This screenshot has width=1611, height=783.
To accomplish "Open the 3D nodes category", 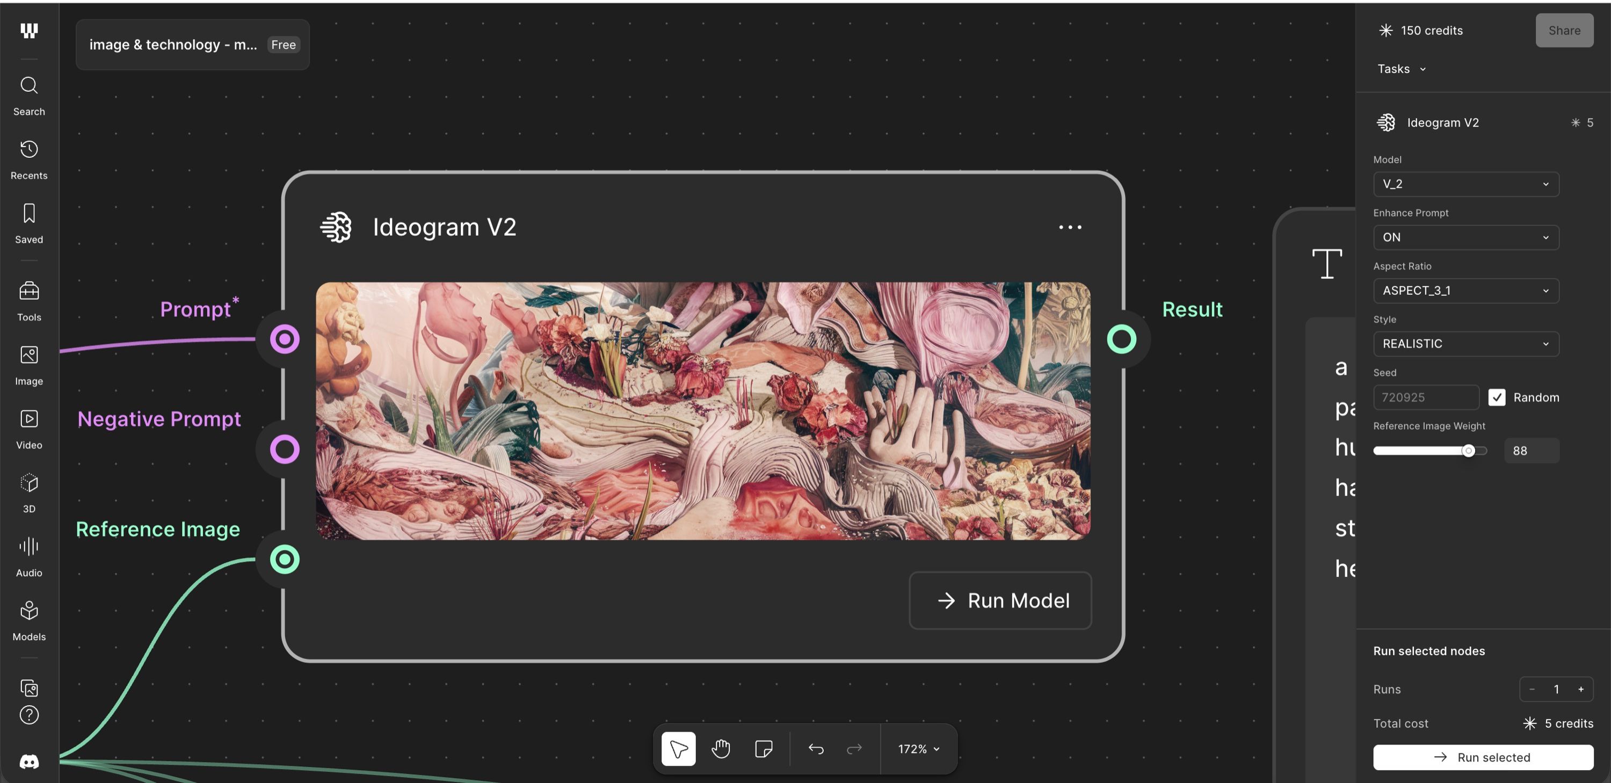I will coord(29,493).
